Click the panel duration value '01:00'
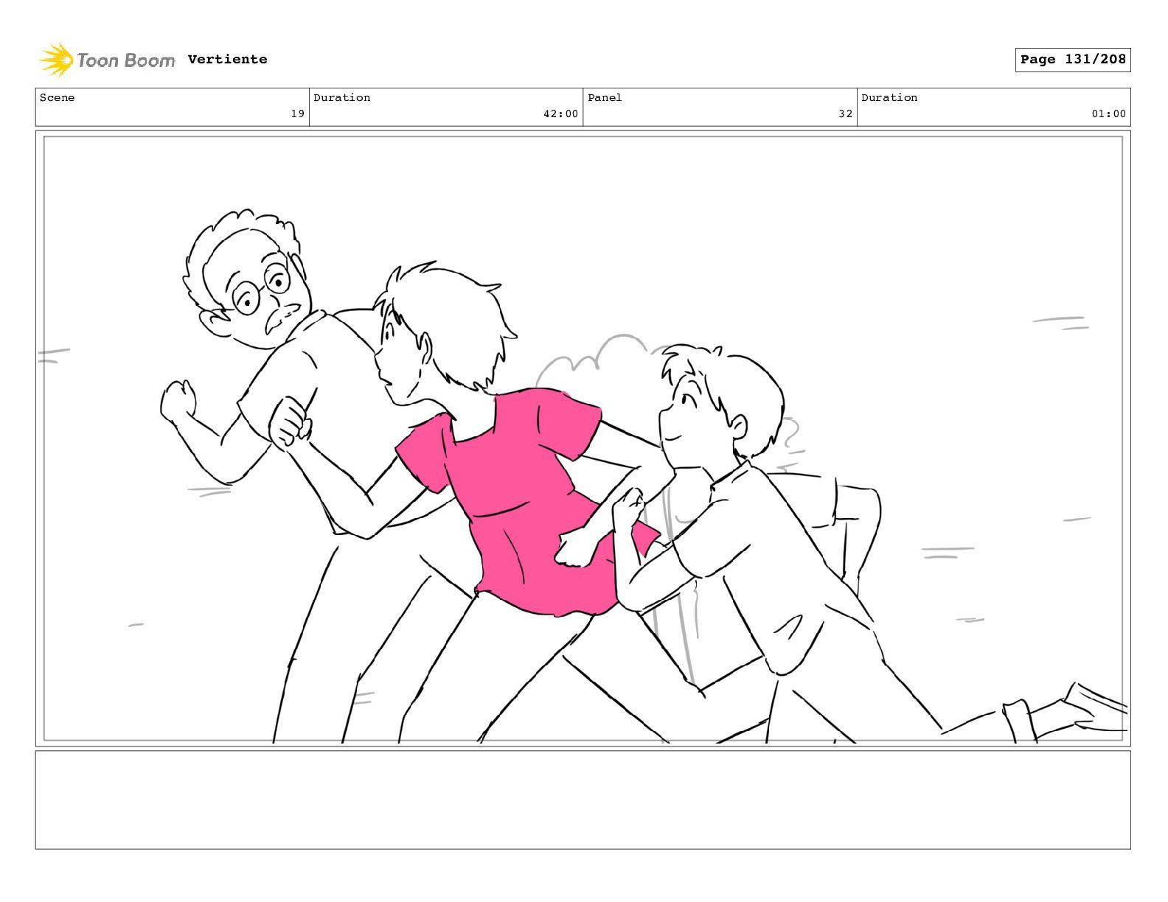This screenshot has height=902, width=1168. point(1108,113)
